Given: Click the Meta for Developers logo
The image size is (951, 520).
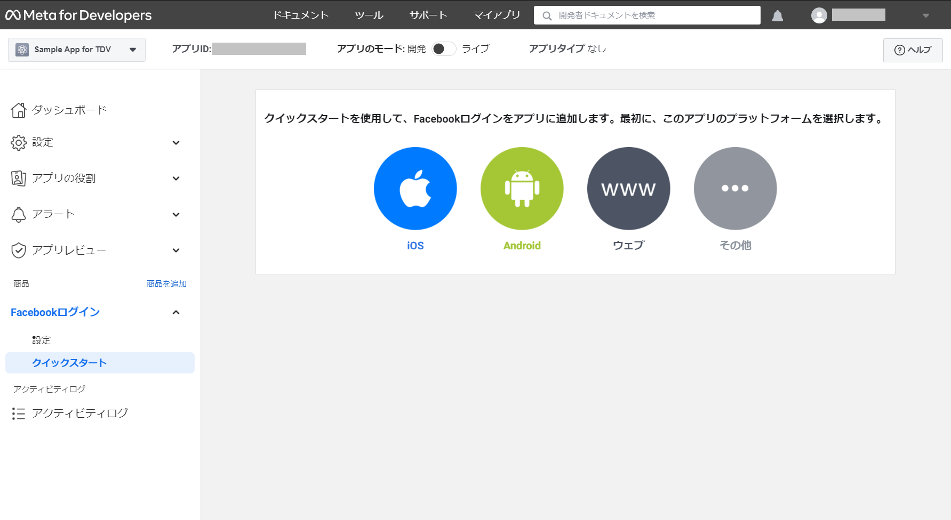Looking at the screenshot, I should [78, 15].
